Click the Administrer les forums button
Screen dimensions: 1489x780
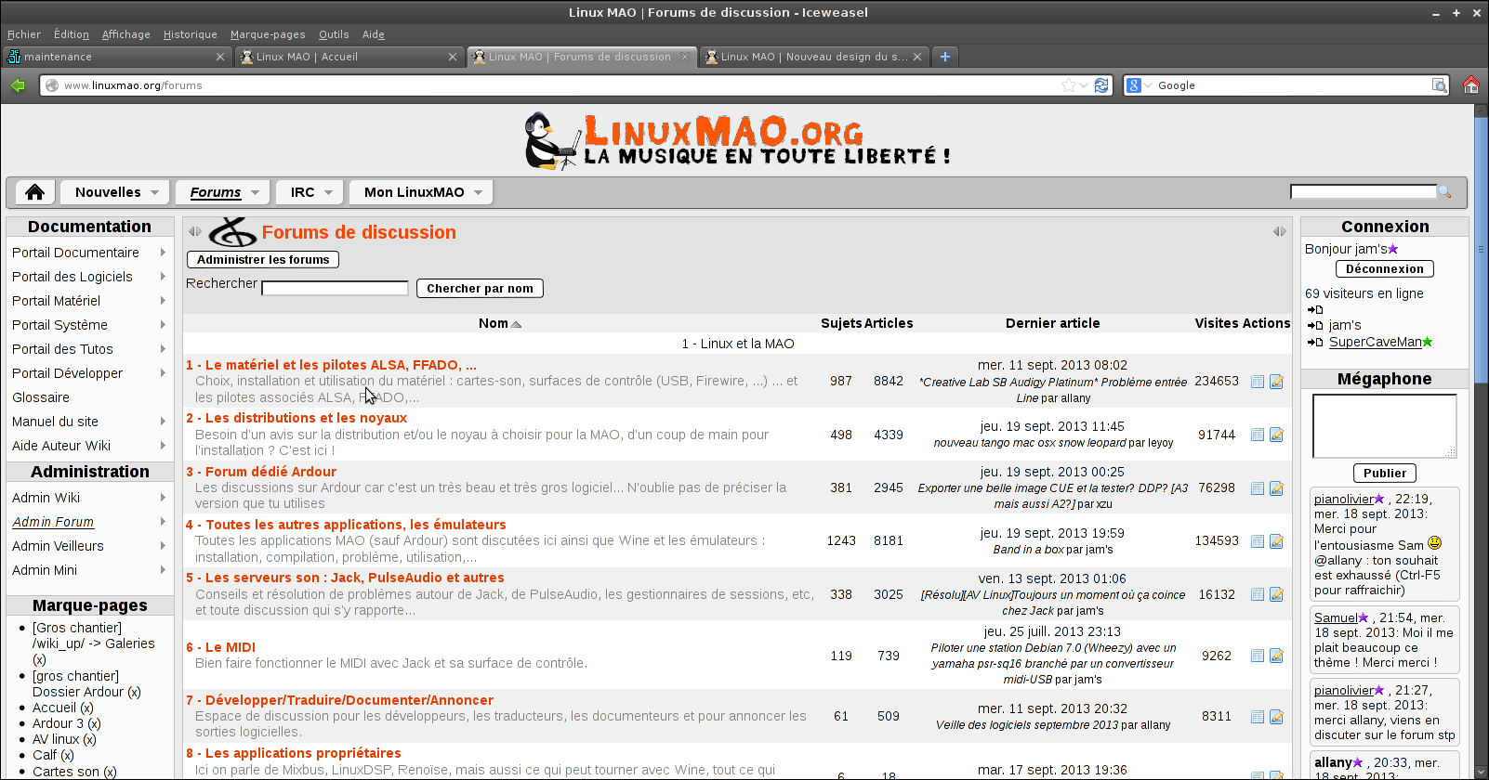click(263, 260)
